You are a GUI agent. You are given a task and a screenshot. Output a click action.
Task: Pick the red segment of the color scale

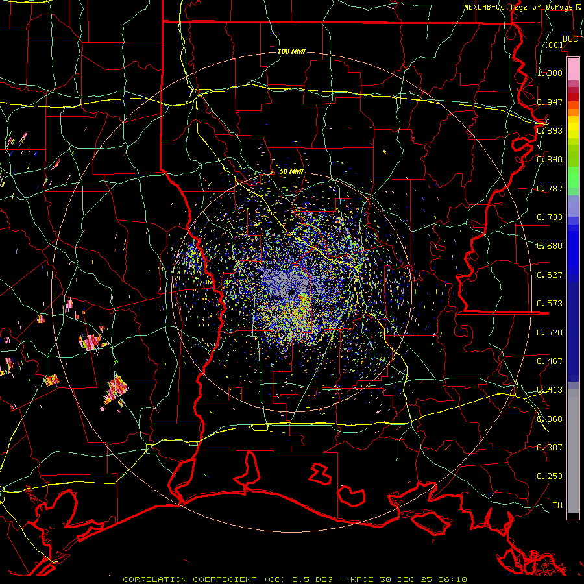573,97
